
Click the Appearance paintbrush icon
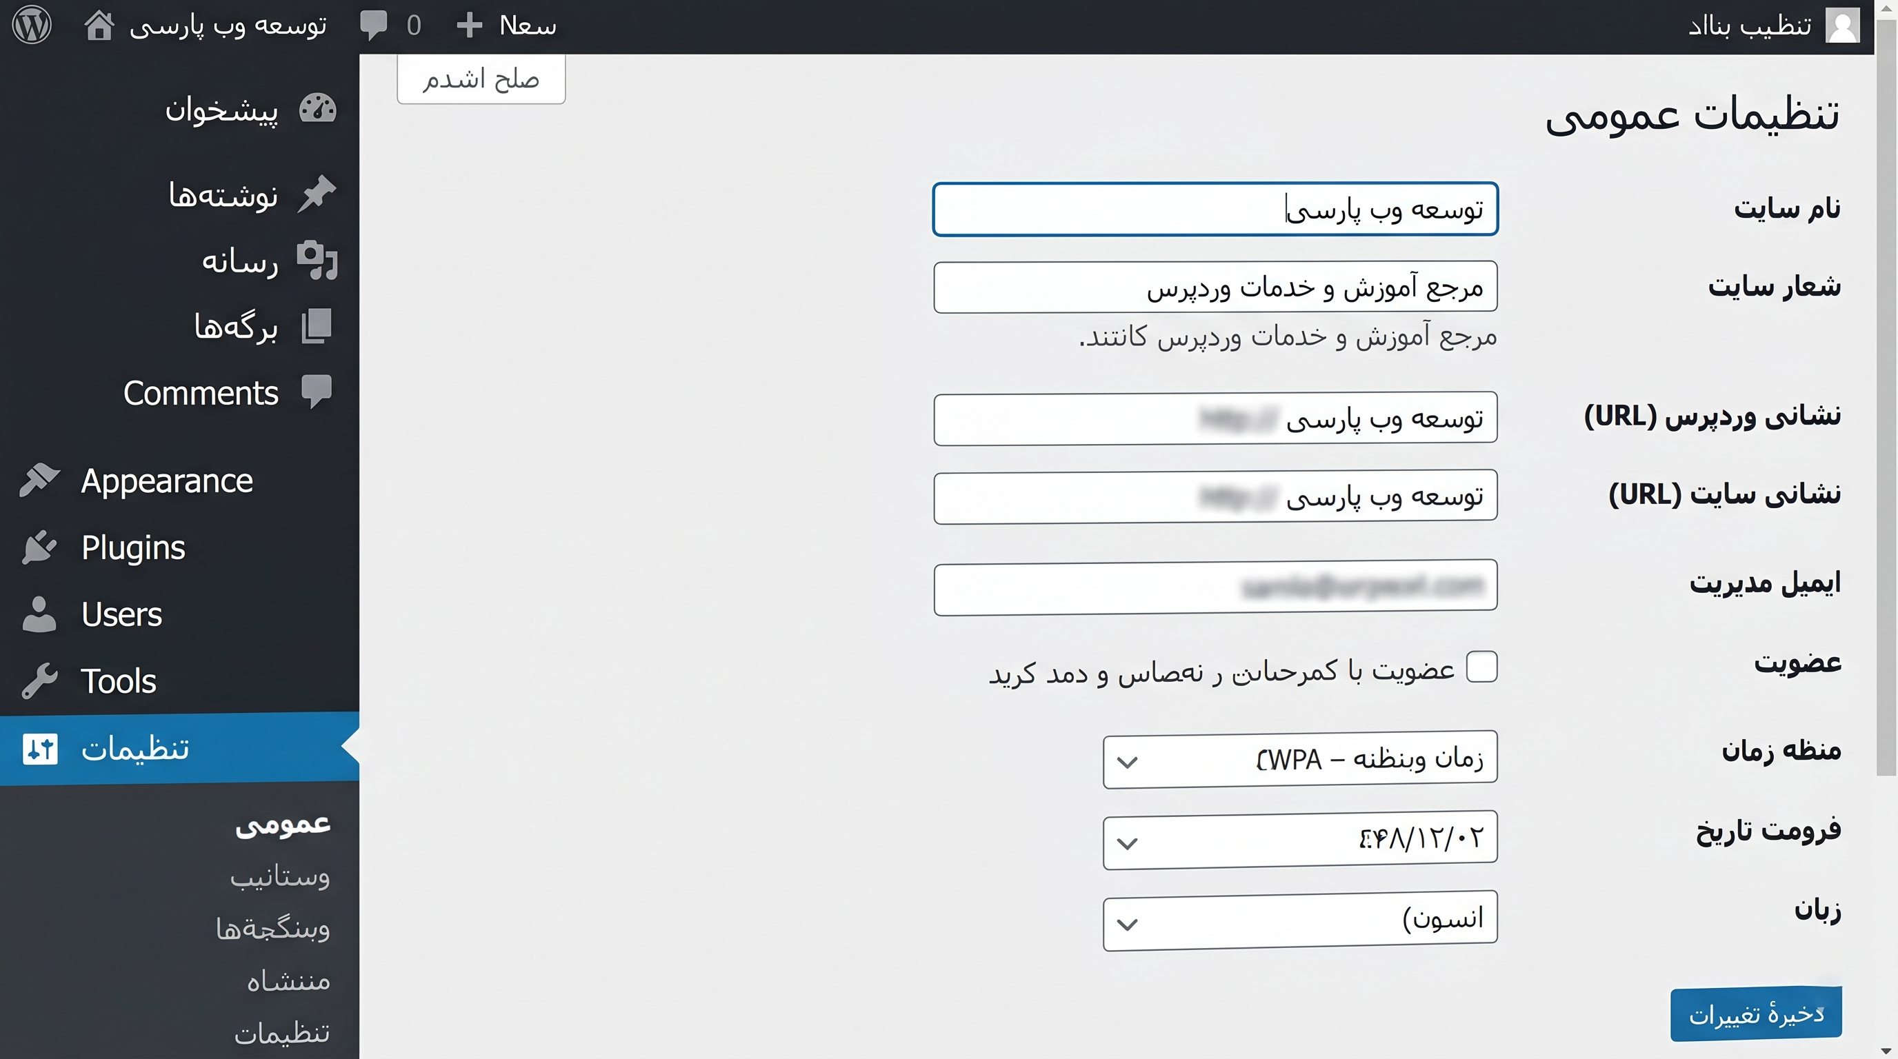[x=40, y=480]
